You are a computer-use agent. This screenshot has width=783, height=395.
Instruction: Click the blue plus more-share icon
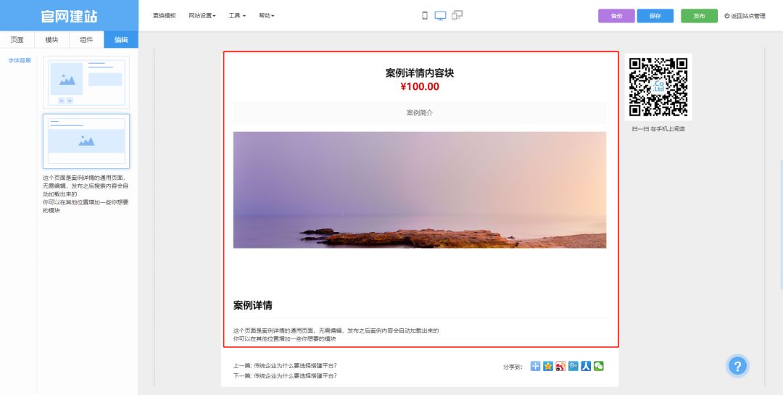(535, 366)
